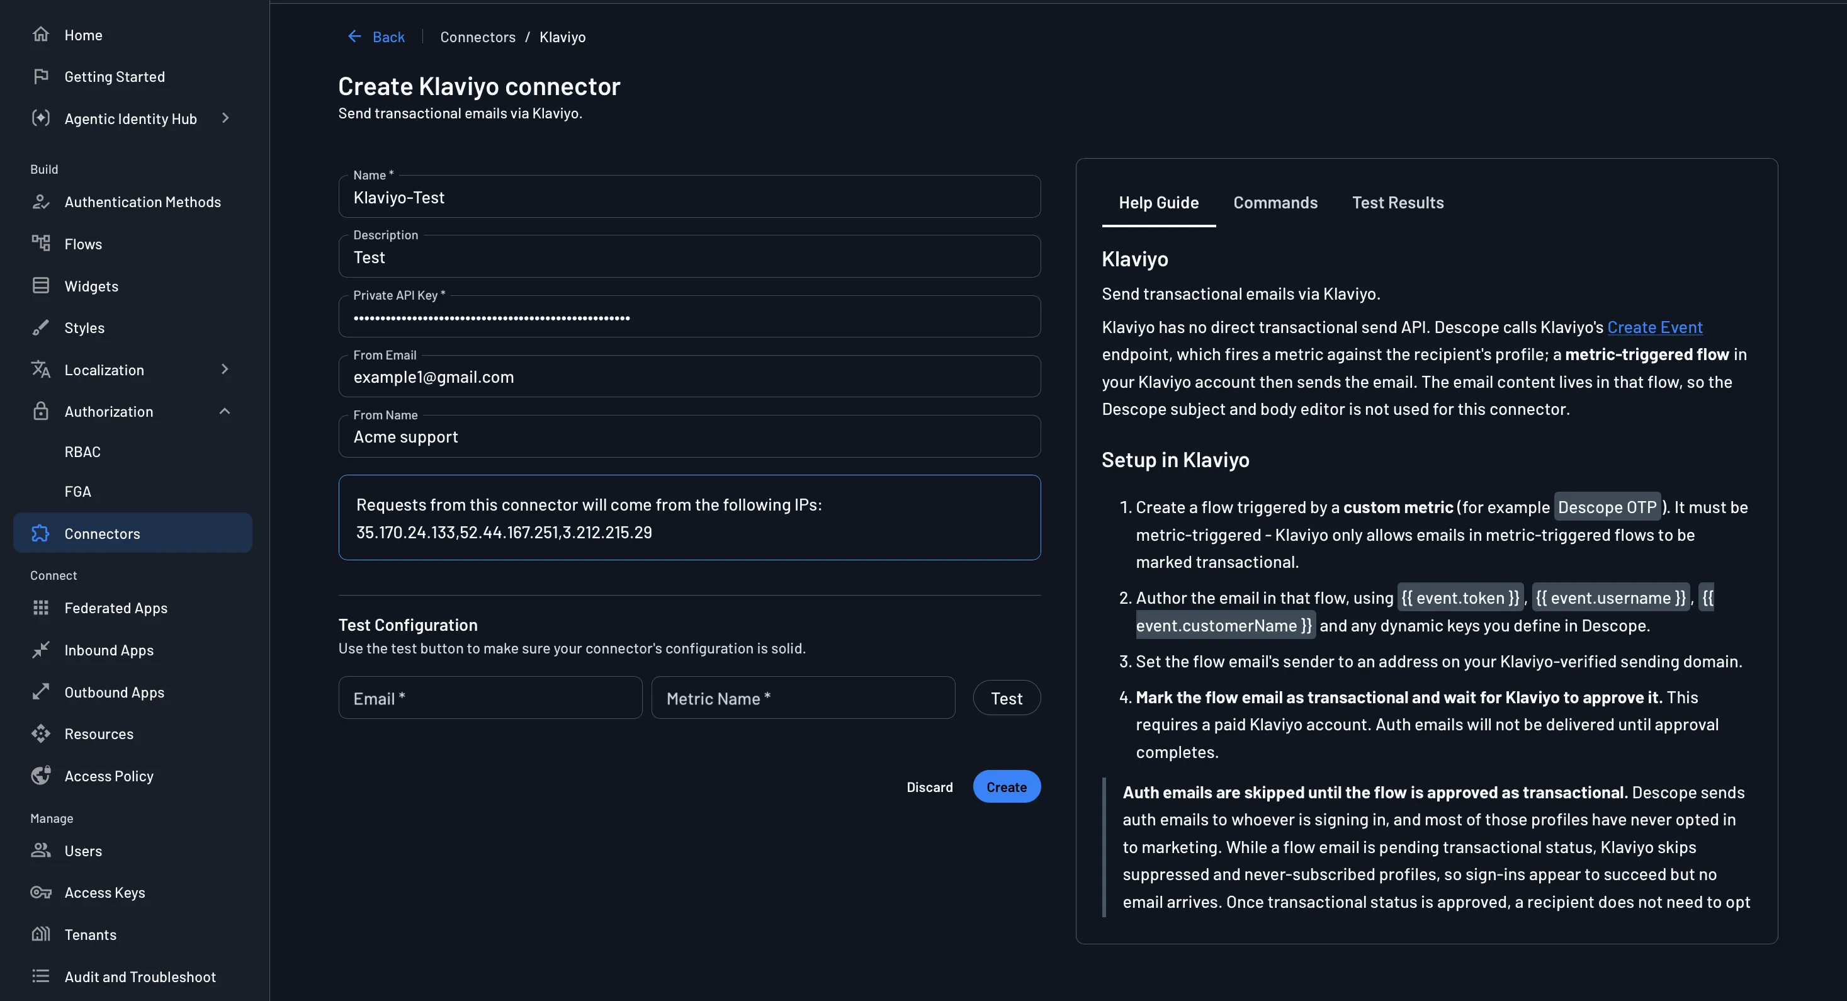Click the Create Klaviyo connector title
Image resolution: width=1847 pixels, height=1001 pixels.
pyautogui.click(x=479, y=86)
